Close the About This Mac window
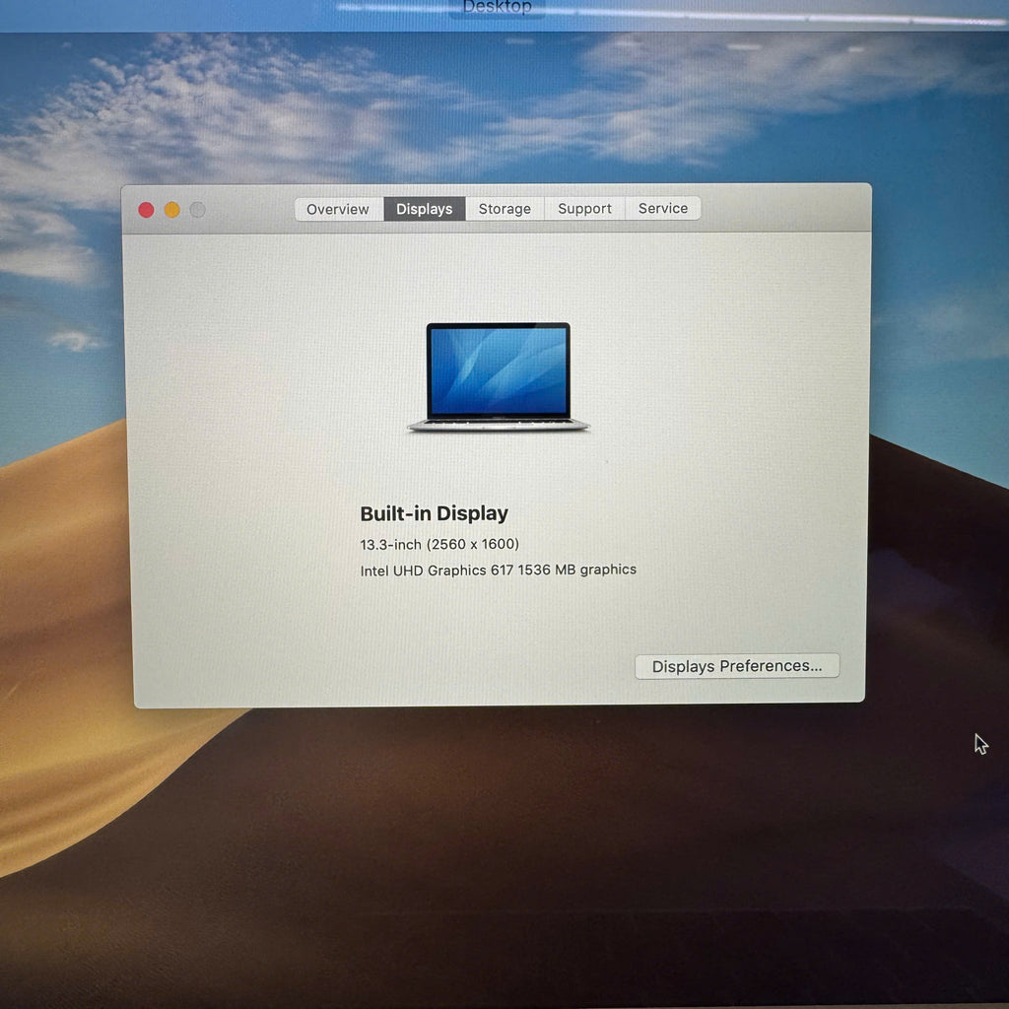The image size is (1009, 1009). (x=146, y=210)
